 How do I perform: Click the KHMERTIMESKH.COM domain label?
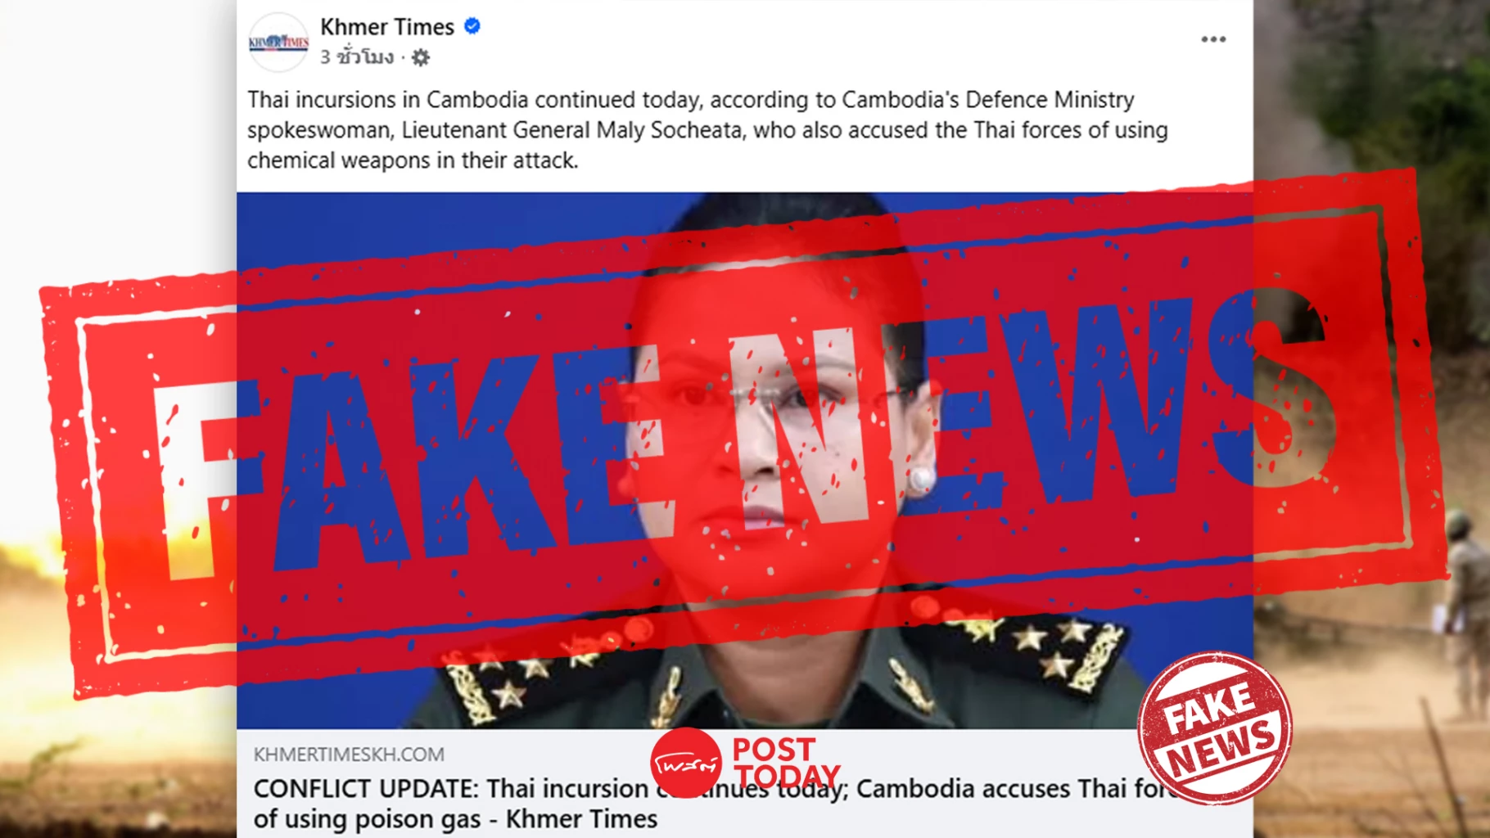(x=349, y=755)
